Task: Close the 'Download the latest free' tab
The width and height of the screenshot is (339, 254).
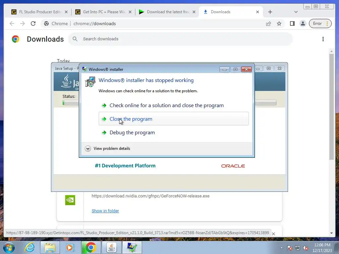Action: (x=194, y=12)
